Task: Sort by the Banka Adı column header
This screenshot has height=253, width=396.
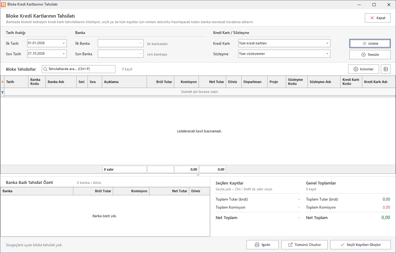Action: click(61, 82)
